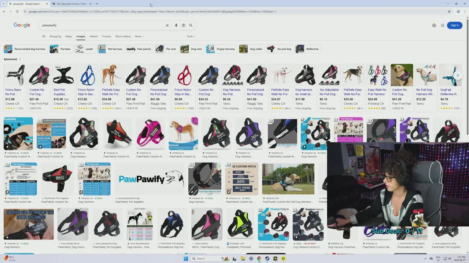Filter by Dog vest chip
Screen dimensions: 469x263
192,49
